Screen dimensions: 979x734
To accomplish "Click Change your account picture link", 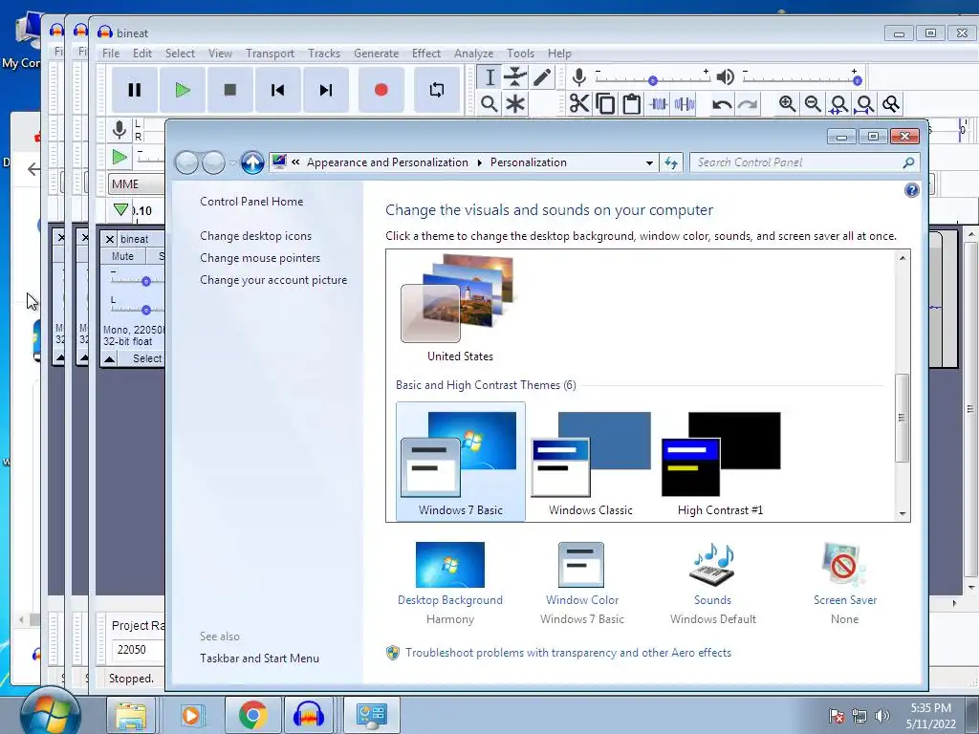I will pos(273,280).
